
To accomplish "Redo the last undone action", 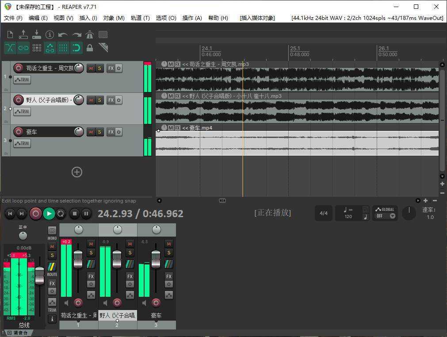I will click(x=76, y=35).
